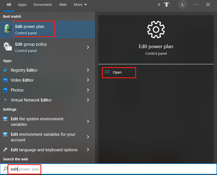Click the battery icon for Edit power plan
This screenshot has height=175, width=217.
click(x=7, y=28)
